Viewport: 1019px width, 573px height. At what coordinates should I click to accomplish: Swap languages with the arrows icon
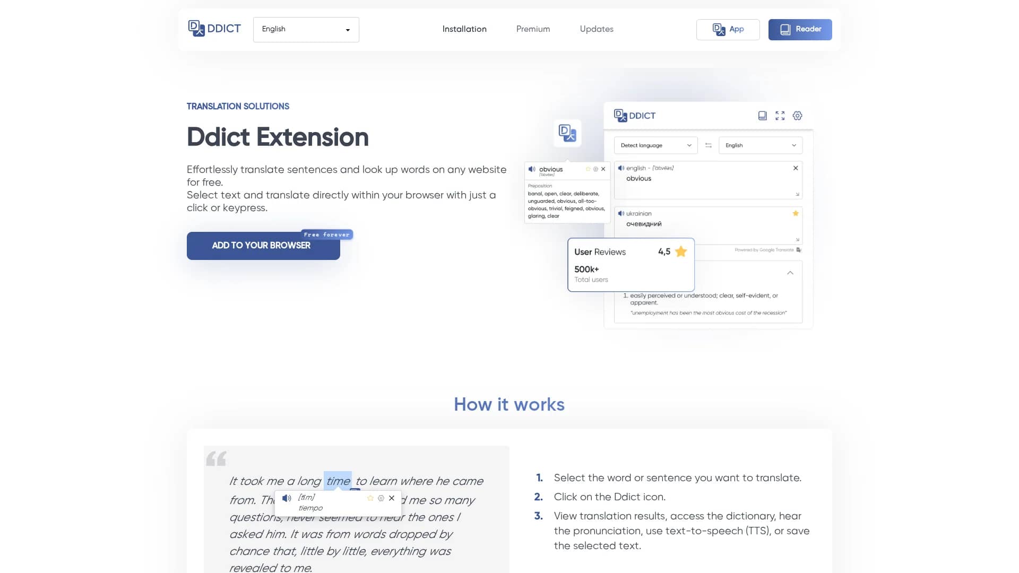(708, 145)
